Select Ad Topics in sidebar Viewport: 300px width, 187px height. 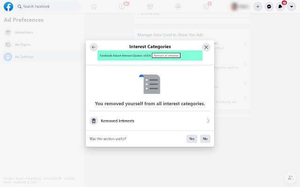coord(42,45)
